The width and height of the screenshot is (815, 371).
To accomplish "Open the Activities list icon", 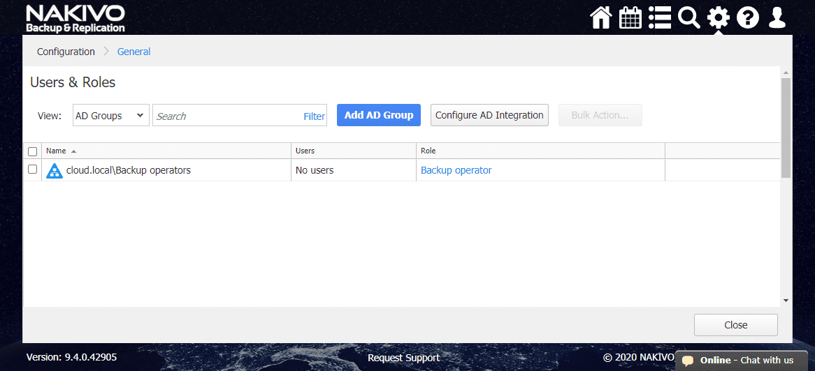I will coord(660,18).
